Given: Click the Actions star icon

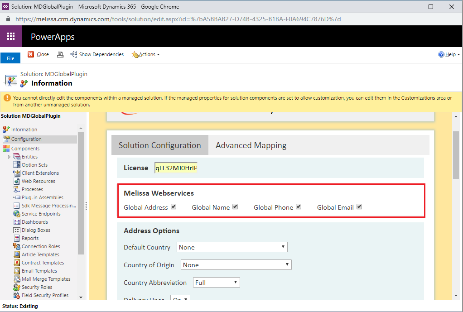Looking at the screenshot, I should click(135, 54).
